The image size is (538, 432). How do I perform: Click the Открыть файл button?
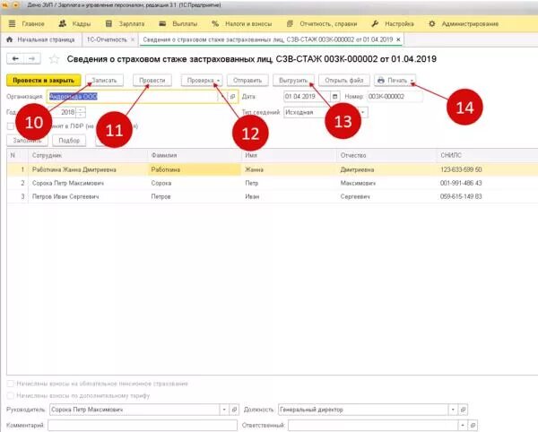point(343,81)
